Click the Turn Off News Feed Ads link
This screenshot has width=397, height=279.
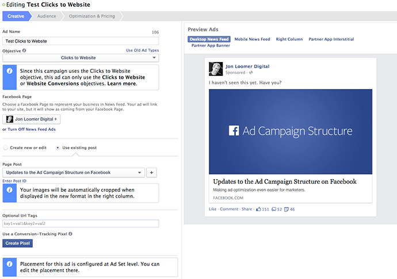coord(32,129)
